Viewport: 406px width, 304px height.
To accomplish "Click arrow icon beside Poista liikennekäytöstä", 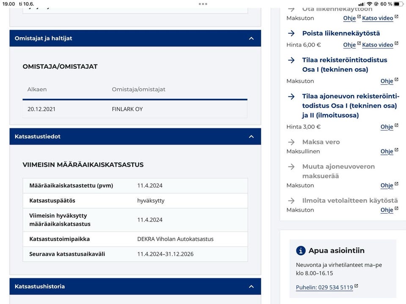I will click(x=291, y=33).
